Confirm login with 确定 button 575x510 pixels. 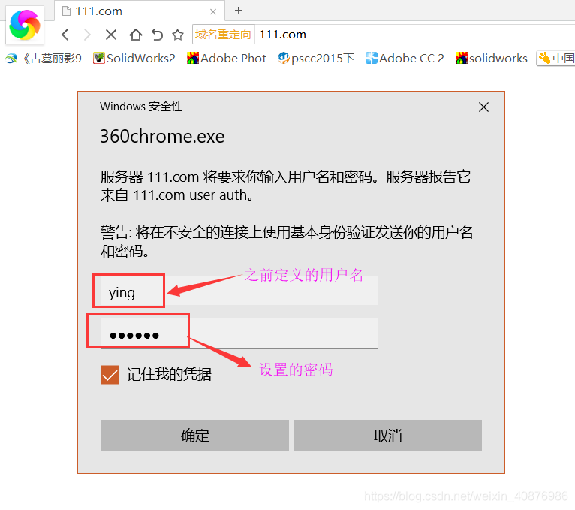coord(194,435)
